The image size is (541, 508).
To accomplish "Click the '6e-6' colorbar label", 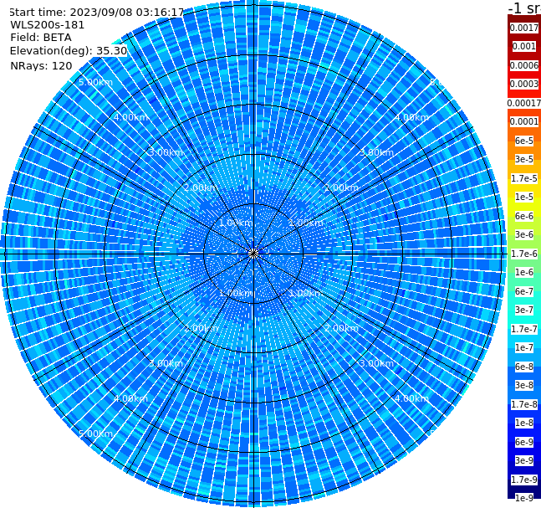I will click(524, 216).
